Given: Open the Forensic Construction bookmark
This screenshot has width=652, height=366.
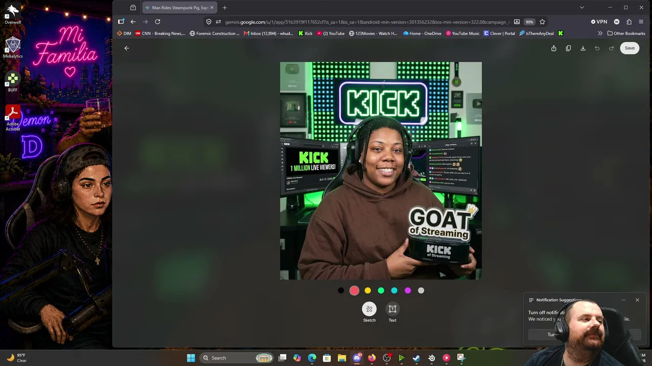Looking at the screenshot, I should [x=214, y=34].
